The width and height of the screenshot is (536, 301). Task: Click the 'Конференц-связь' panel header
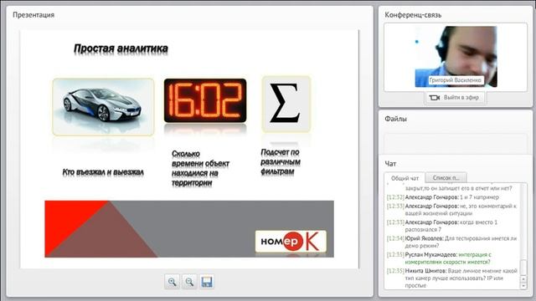413,15
